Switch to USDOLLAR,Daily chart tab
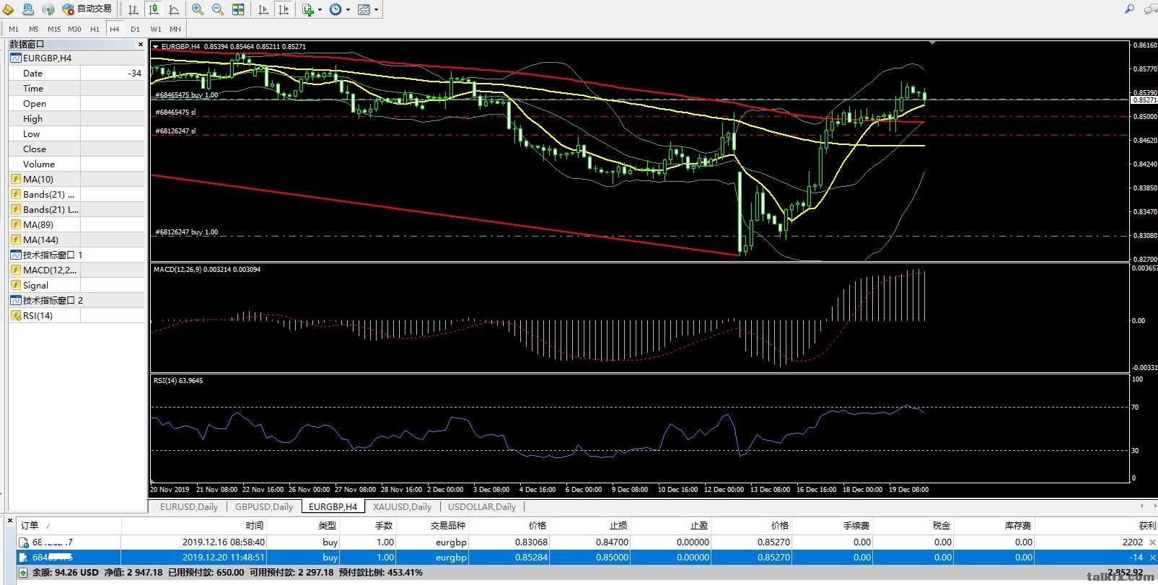 (482, 506)
